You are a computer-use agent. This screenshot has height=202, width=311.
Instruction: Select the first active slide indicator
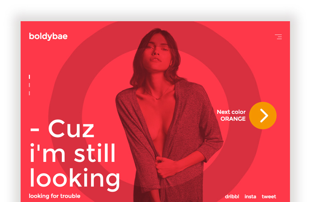click(x=30, y=77)
